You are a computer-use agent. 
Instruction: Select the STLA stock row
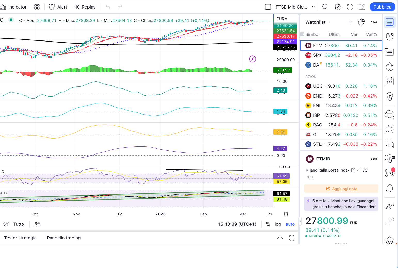341,144
